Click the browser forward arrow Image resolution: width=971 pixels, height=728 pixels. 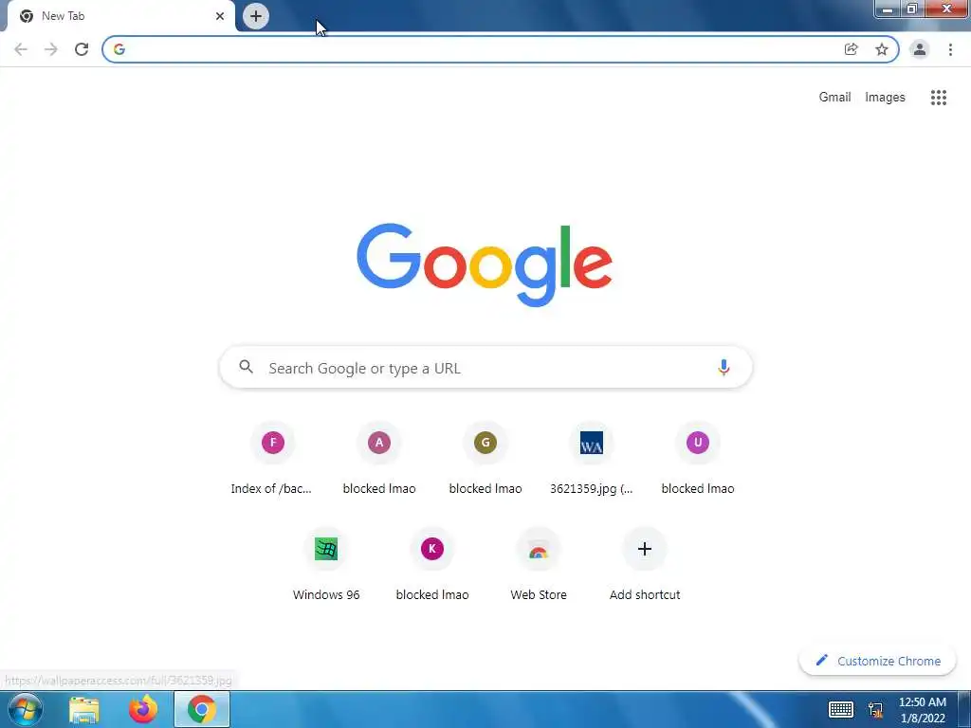(51, 49)
